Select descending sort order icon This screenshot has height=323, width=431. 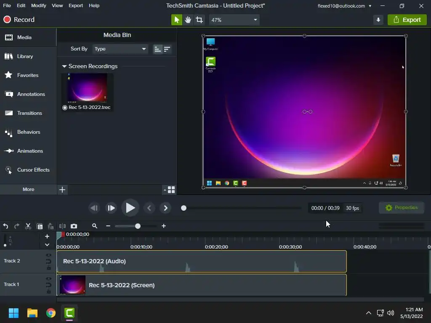point(167,49)
